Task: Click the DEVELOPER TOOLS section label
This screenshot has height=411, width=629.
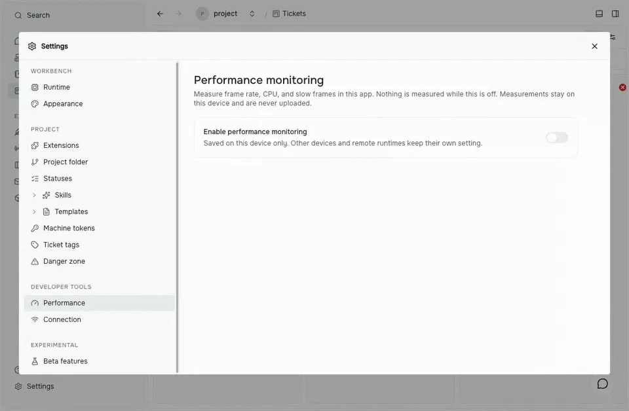Action: [61, 287]
